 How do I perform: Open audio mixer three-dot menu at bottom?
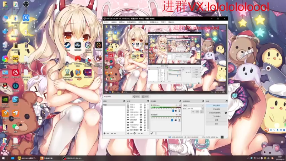(x=156, y=133)
